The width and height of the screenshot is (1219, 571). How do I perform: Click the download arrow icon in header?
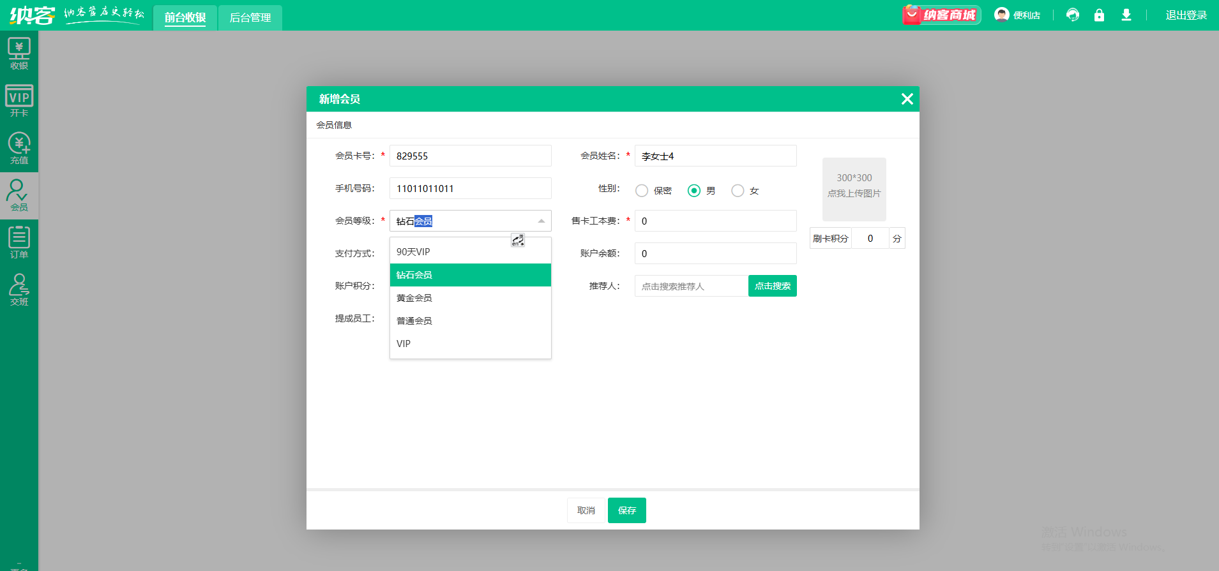tap(1126, 15)
